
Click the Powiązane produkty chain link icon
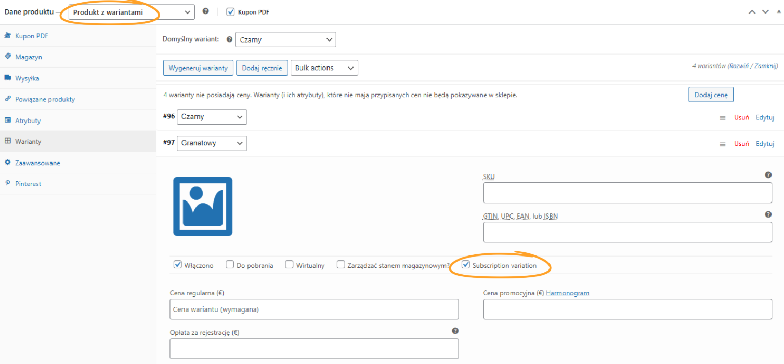click(7, 99)
